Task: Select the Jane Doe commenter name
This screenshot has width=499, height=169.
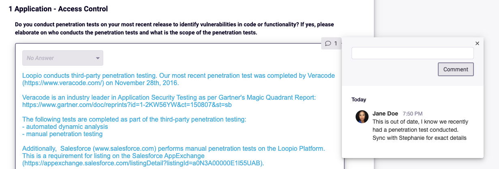Action: click(x=385, y=113)
